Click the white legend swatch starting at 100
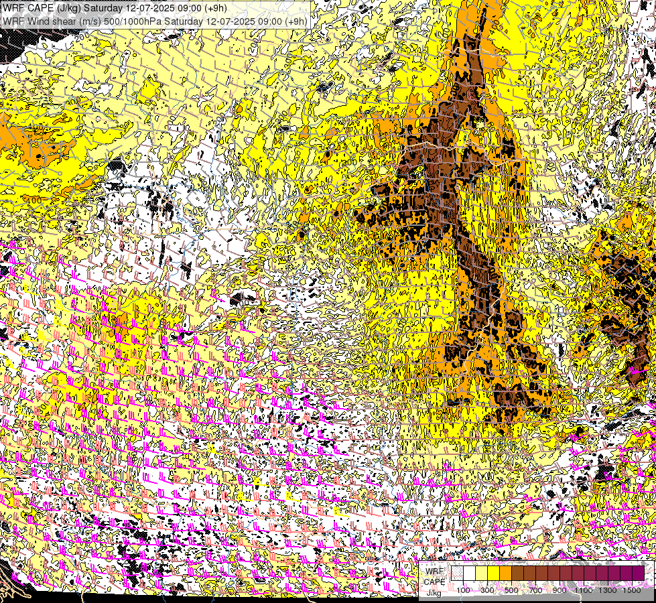 point(470,573)
